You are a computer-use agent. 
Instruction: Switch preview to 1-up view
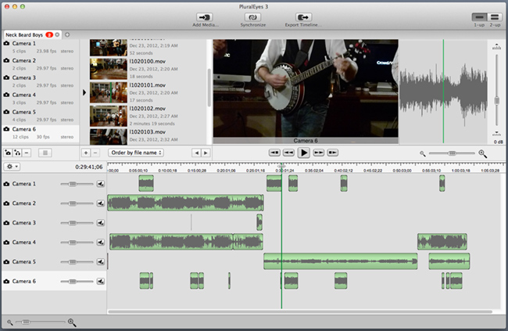coord(479,16)
